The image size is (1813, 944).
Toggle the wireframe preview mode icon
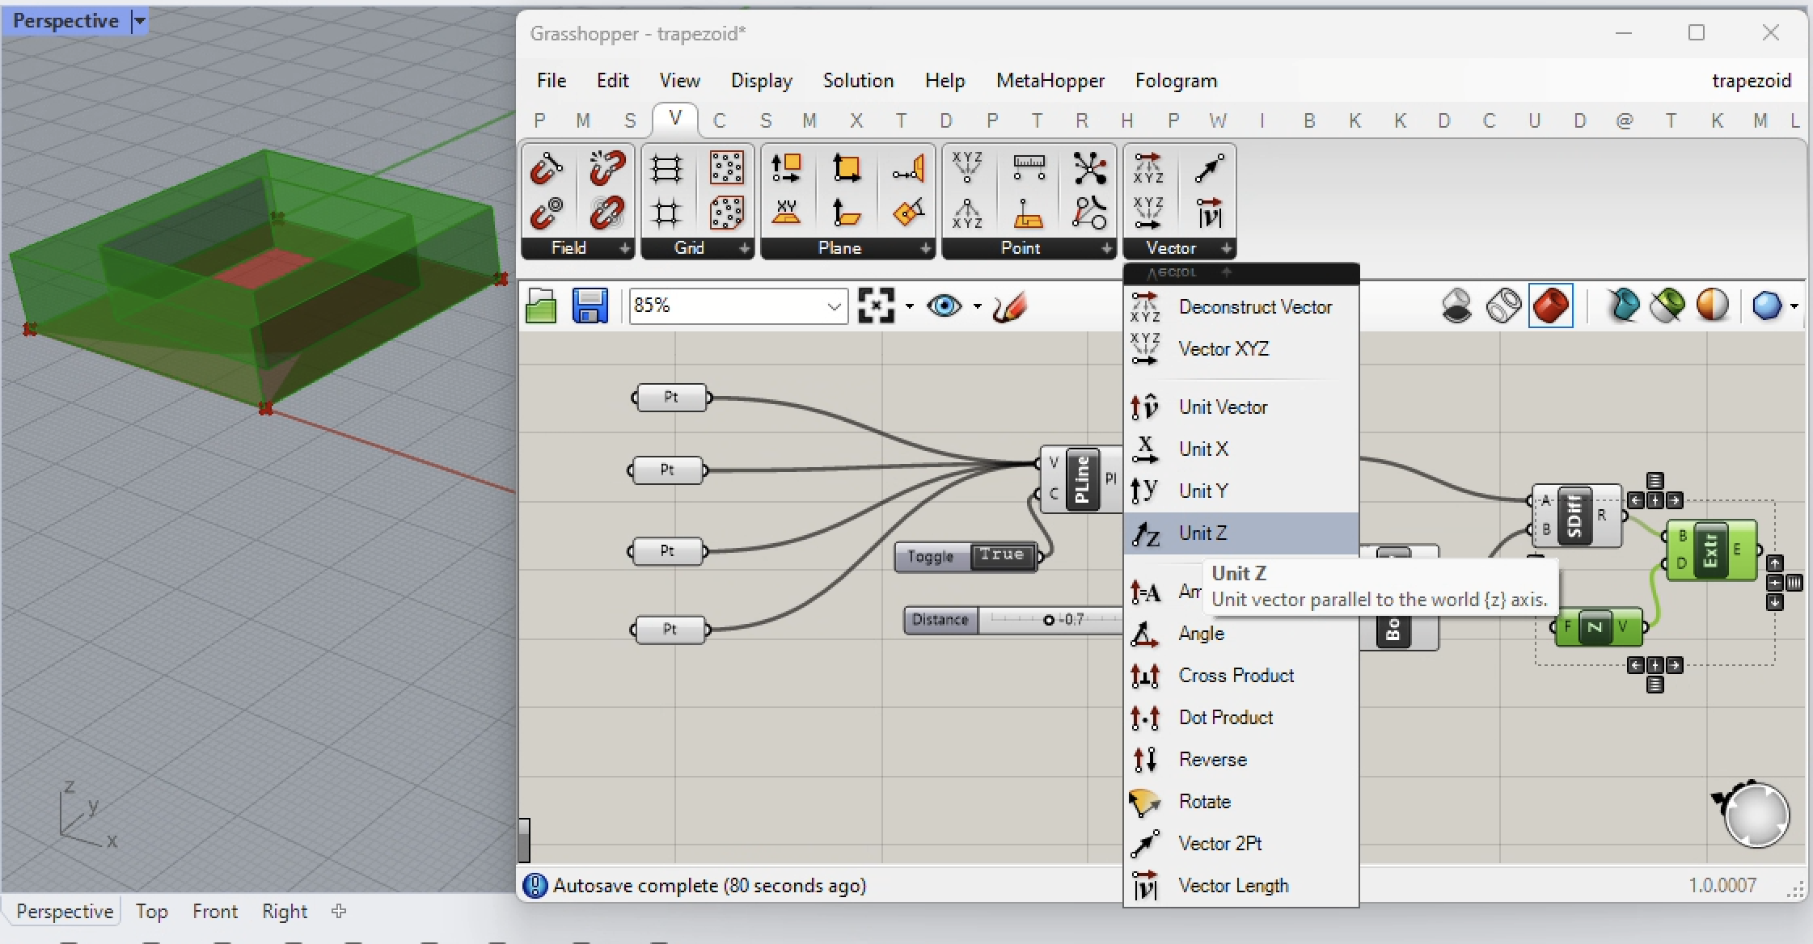pos(1503,306)
